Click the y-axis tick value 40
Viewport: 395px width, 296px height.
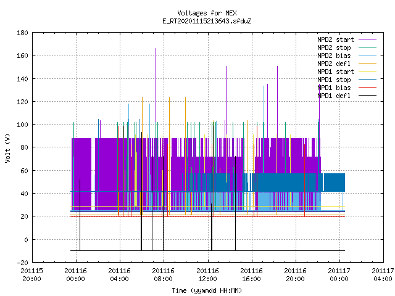[x=24, y=194]
